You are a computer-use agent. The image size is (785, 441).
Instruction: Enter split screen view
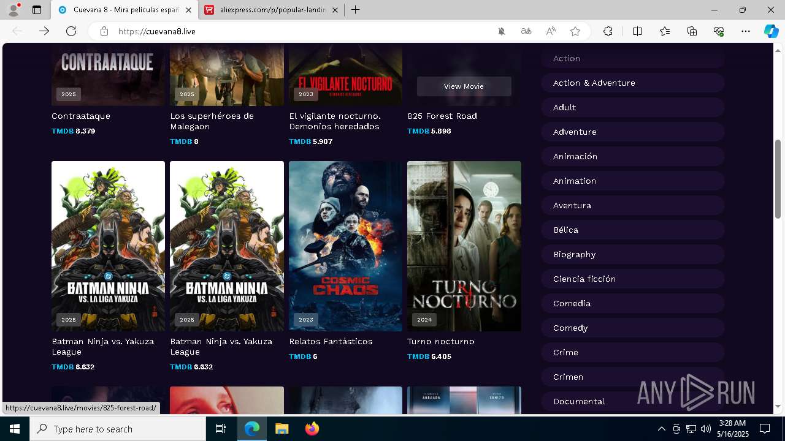[x=637, y=31]
